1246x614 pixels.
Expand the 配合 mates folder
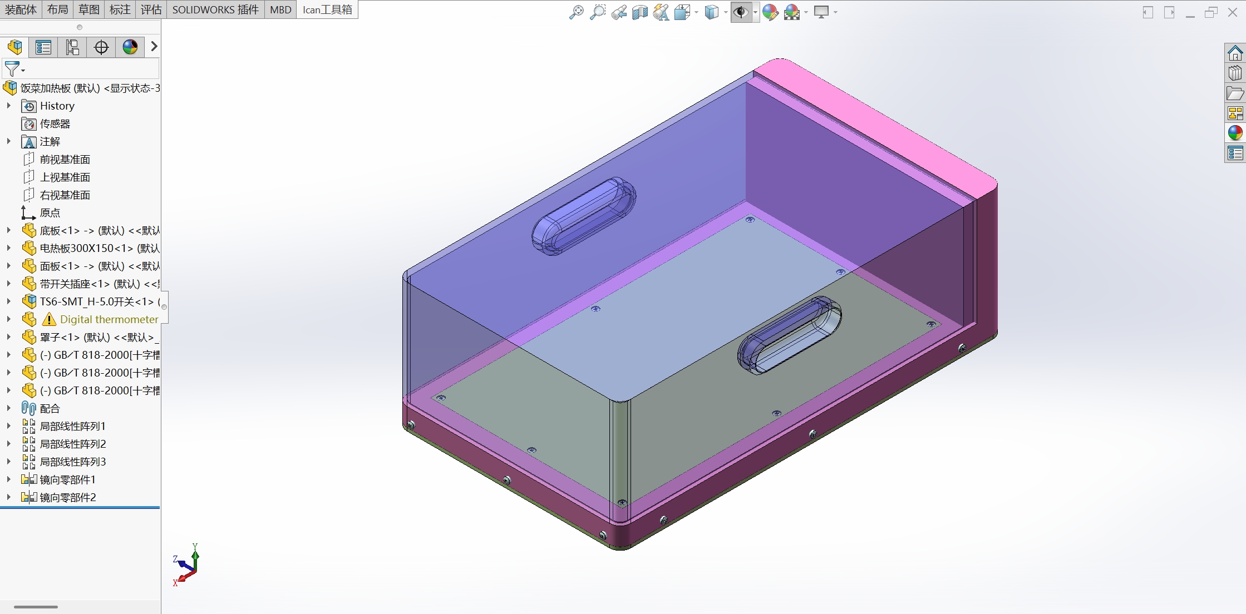(8, 408)
